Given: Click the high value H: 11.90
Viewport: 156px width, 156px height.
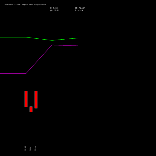Looking at the screenshot, I should pyautogui.click(x=80, y=8).
